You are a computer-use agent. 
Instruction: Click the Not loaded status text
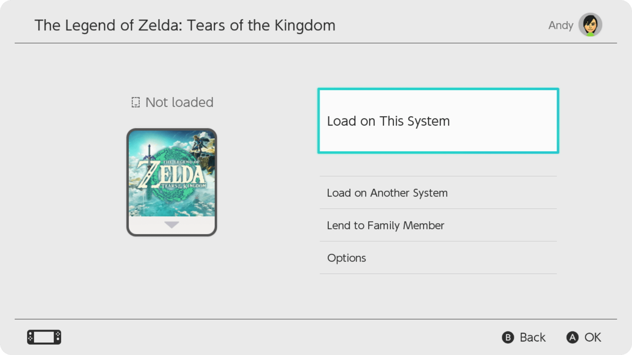tap(179, 102)
